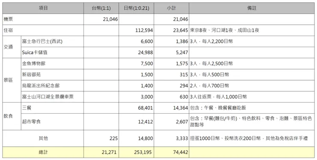Click the 2,607 snacks subtotal

(x=171, y=122)
